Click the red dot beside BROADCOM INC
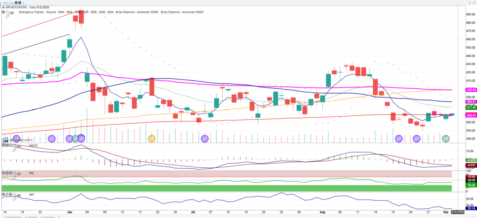 [x=3, y=7]
